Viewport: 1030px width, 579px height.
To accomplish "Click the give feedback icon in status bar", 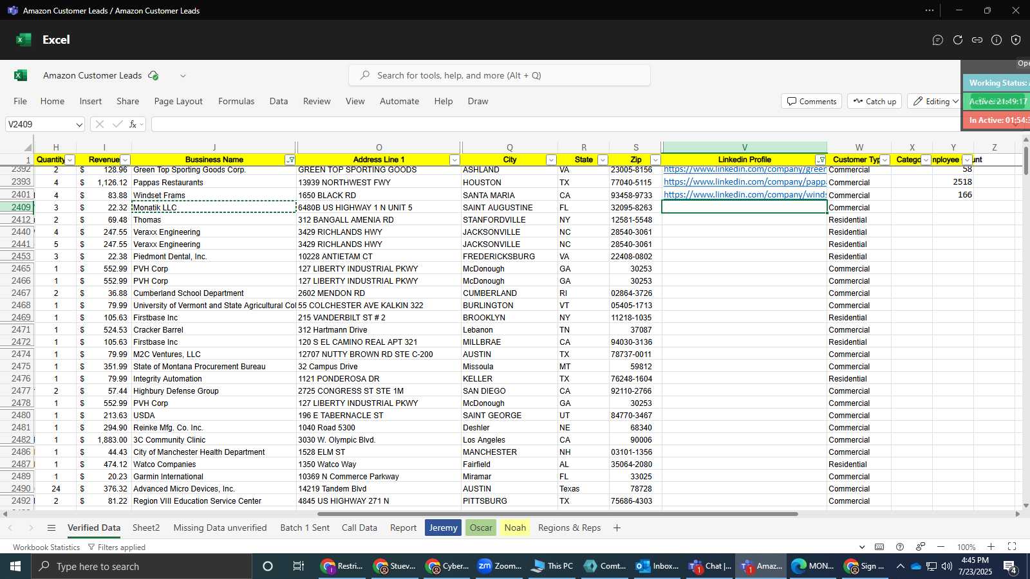I will click(921, 547).
